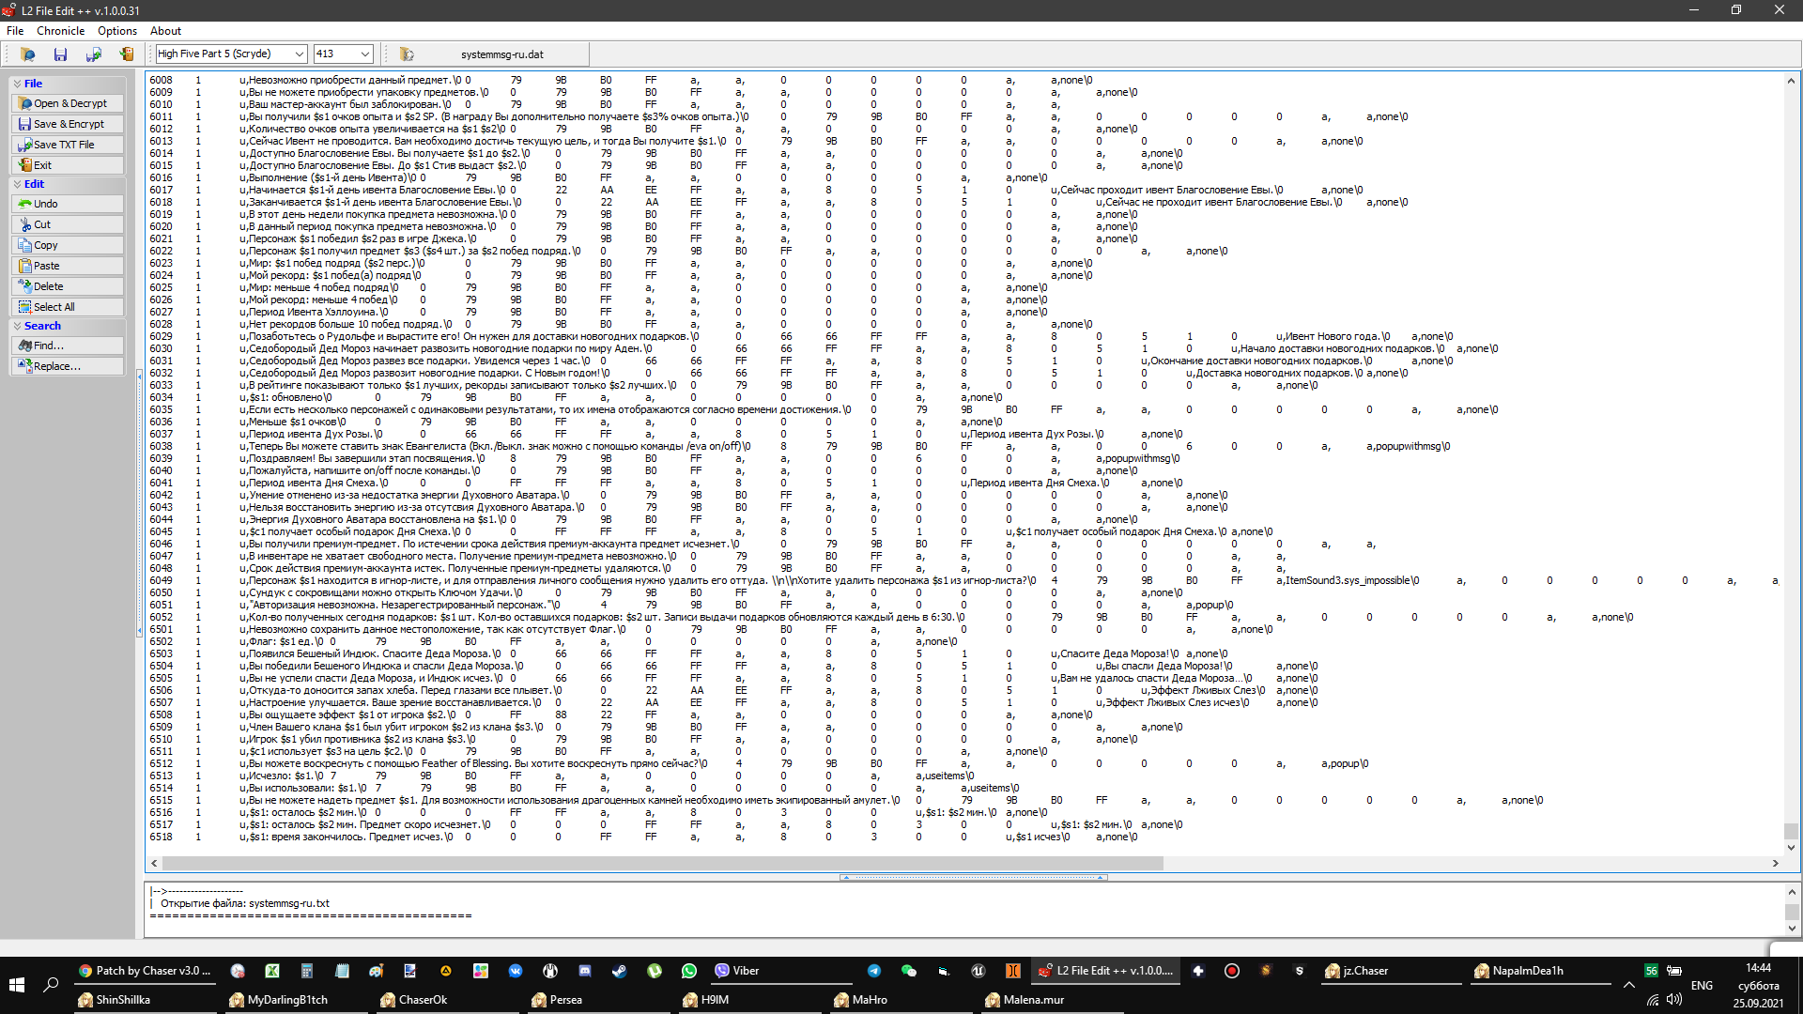Collapse the Edit sidebar section

tap(17, 184)
